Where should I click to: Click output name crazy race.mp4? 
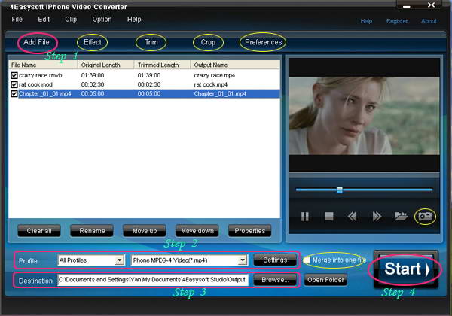215,75
